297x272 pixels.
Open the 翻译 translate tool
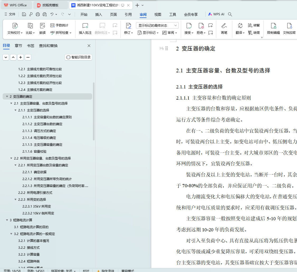click(240, 29)
